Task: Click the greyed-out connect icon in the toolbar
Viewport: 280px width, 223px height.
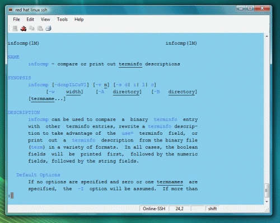Action: (x=15, y=29)
